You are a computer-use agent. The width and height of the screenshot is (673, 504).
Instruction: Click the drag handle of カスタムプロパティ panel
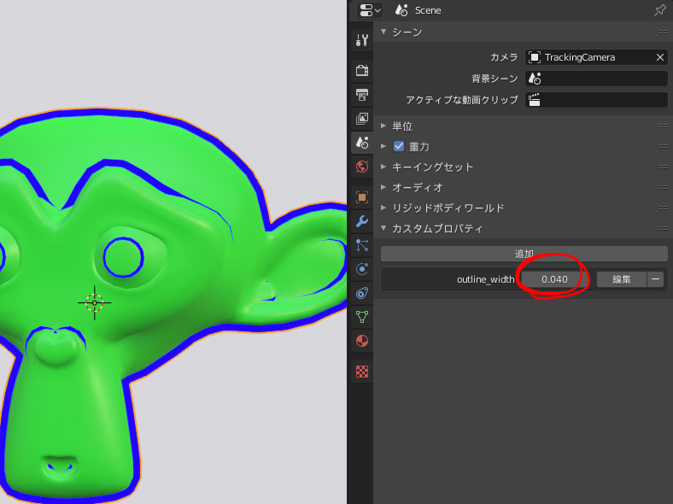tap(663, 228)
